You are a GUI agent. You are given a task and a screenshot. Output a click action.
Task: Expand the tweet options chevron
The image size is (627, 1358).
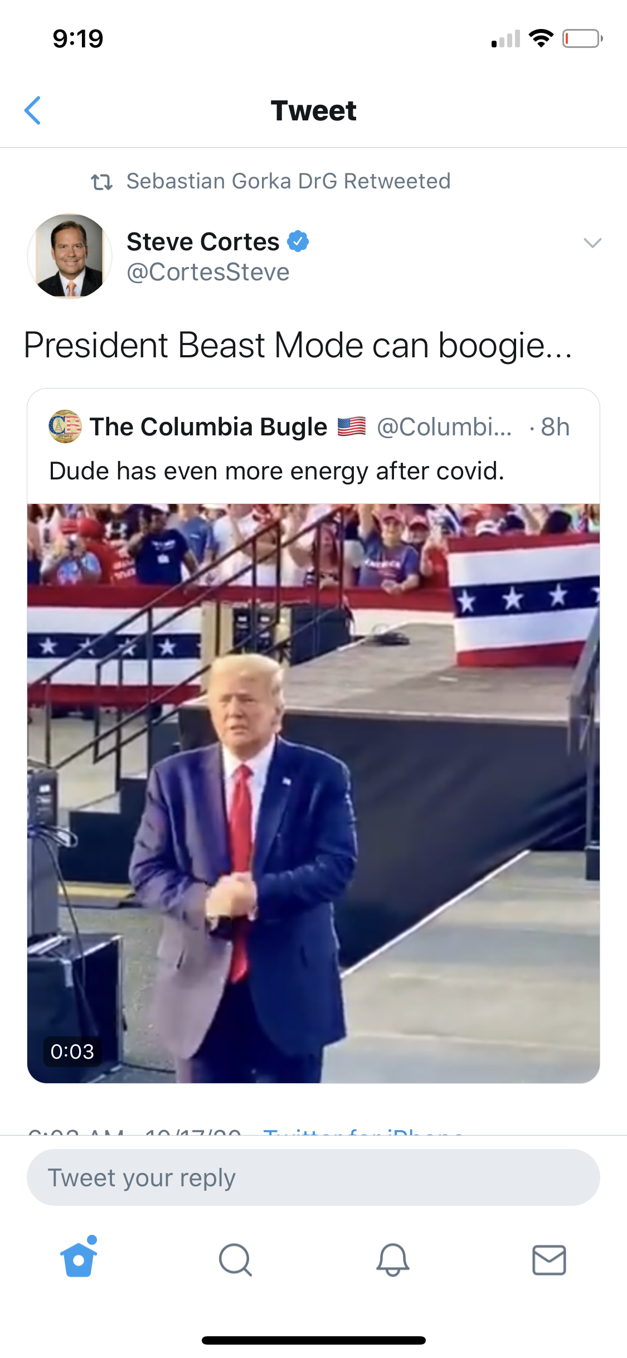tap(592, 243)
